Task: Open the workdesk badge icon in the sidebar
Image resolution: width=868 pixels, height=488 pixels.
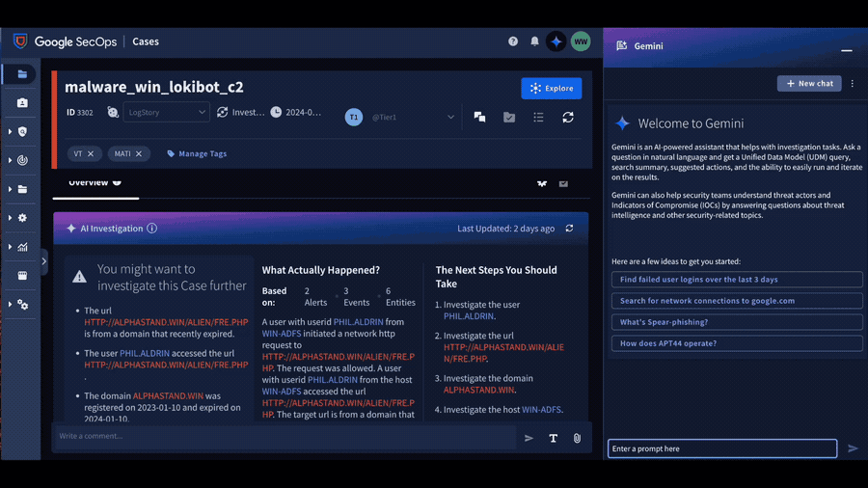Action: coord(22,103)
